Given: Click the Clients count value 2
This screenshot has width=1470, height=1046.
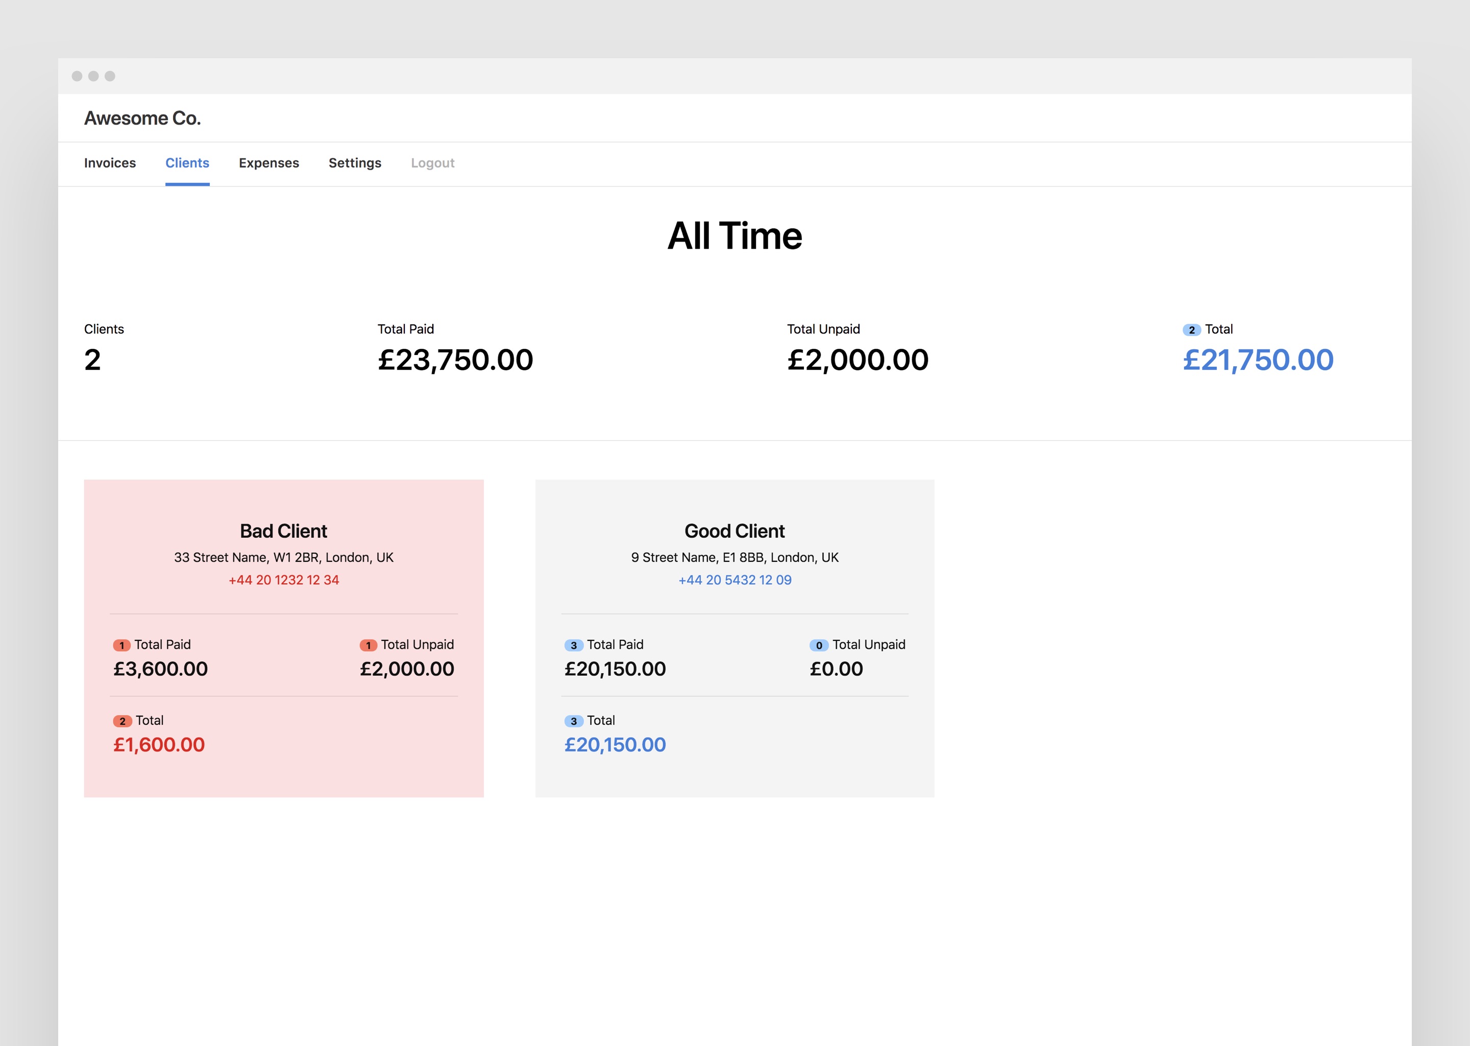Looking at the screenshot, I should [x=93, y=360].
